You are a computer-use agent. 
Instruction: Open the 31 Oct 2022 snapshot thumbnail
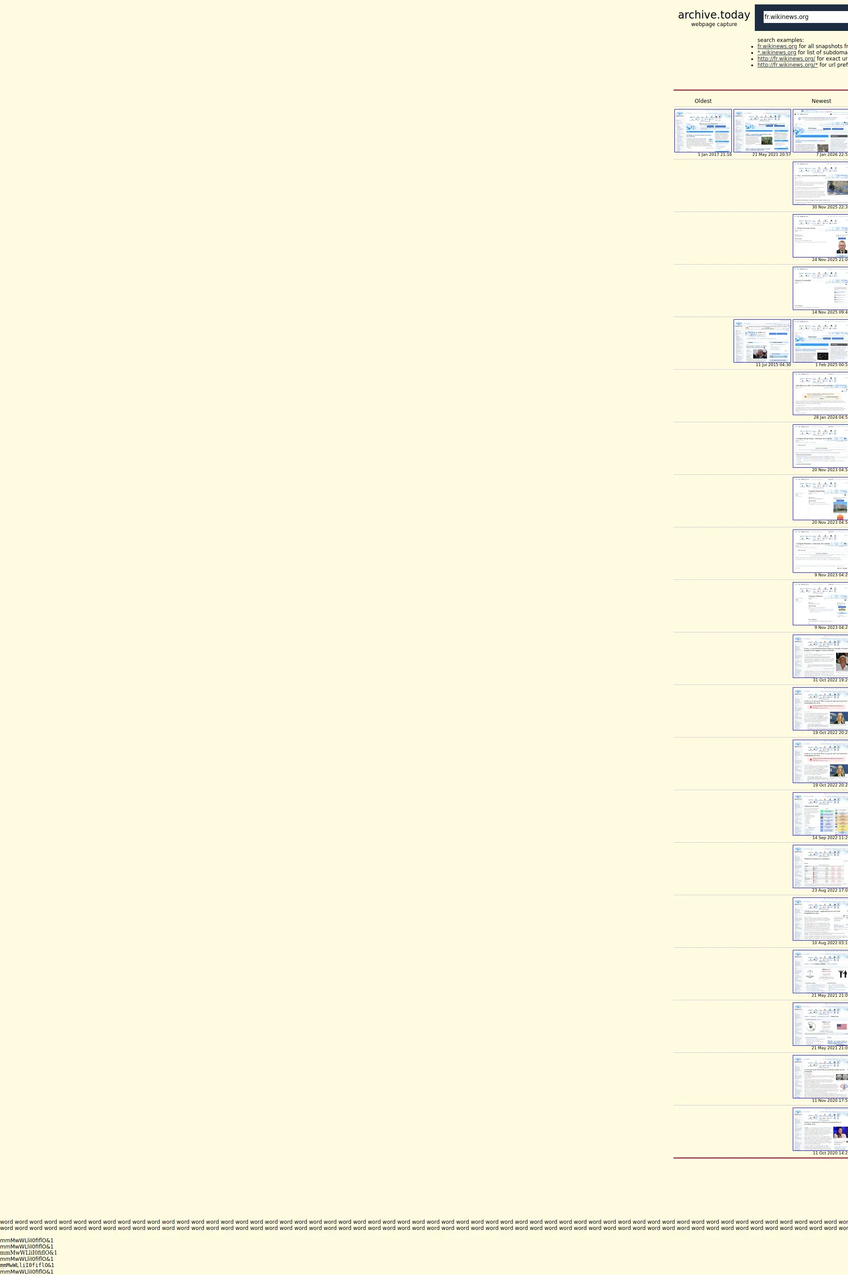(820, 656)
